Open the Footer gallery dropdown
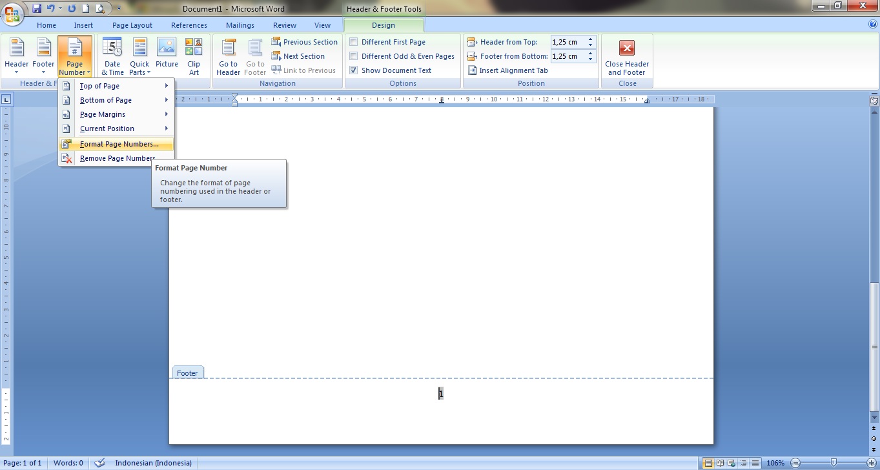 (x=43, y=56)
